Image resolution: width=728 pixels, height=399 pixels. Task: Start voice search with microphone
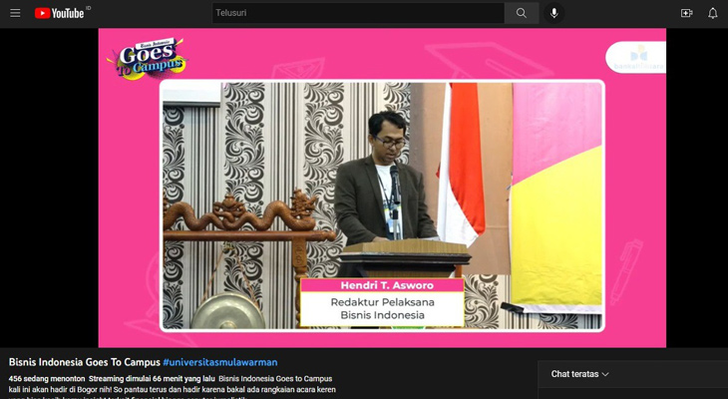point(553,13)
